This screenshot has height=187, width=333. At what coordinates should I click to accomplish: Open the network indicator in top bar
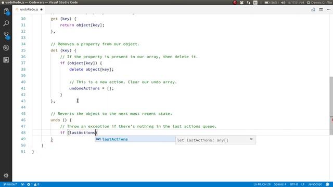(248, 3)
